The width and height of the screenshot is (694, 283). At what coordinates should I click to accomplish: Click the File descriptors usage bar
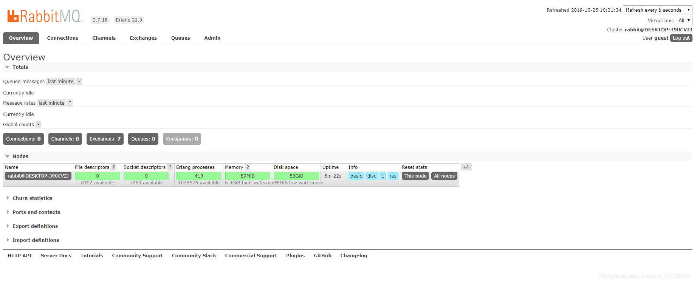98,176
